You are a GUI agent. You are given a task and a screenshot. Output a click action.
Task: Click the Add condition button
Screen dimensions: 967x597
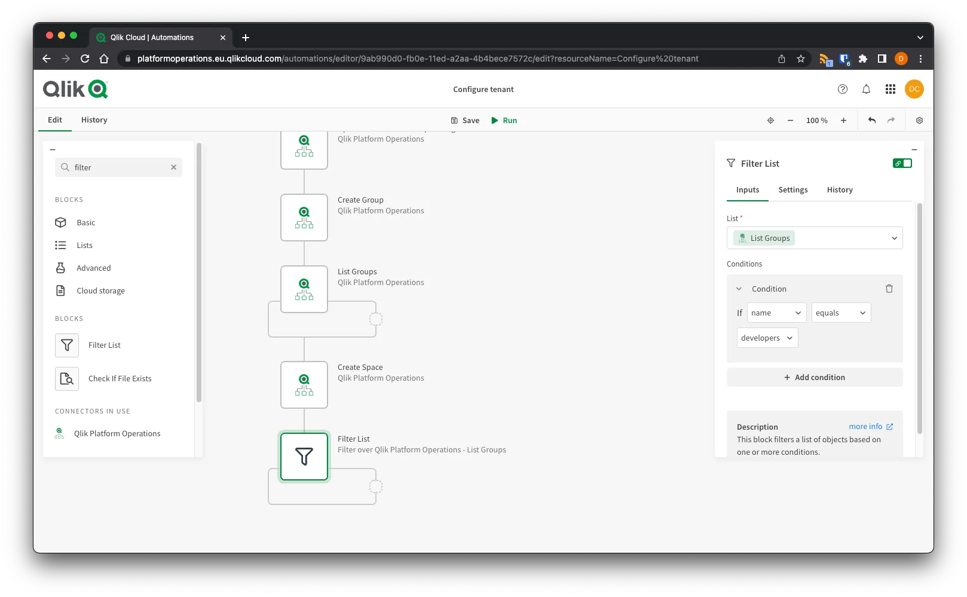[x=814, y=377]
